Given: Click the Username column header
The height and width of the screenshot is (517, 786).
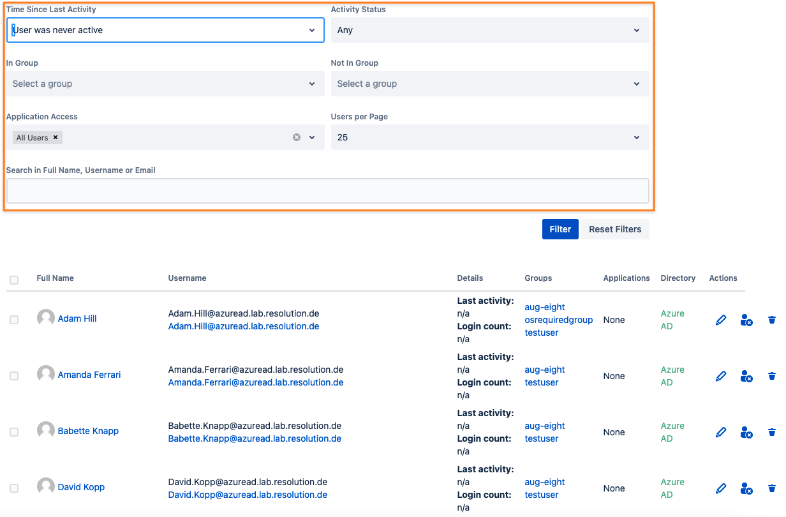Looking at the screenshot, I should pos(188,278).
